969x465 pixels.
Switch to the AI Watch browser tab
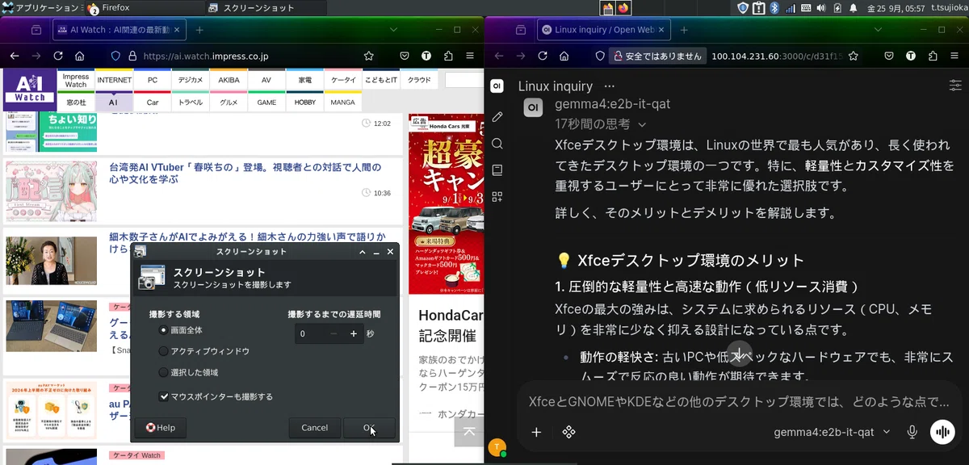click(120, 30)
